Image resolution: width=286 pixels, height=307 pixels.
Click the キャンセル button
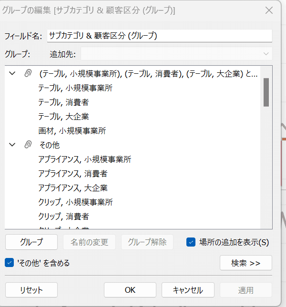[x=188, y=290]
